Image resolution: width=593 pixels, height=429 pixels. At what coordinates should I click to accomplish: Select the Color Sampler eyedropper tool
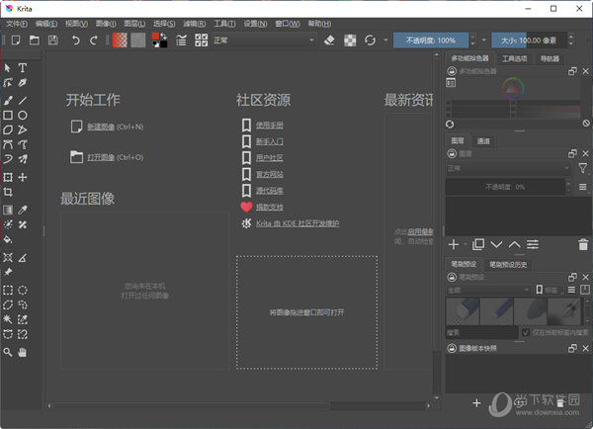pyautogui.click(x=23, y=210)
